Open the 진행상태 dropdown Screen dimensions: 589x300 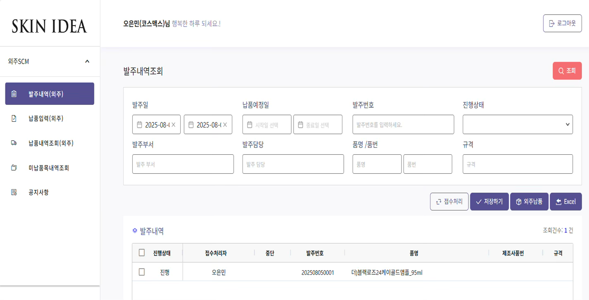(517, 125)
